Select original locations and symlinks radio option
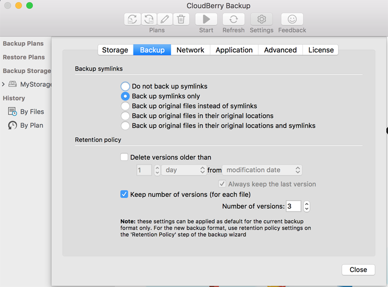The height and width of the screenshot is (287, 388). point(125,126)
